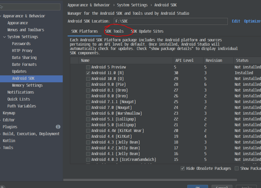Select the Android 4.3 (Jelly Bean) row name
The width and height of the screenshot is (261, 188).
coord(116,142)
